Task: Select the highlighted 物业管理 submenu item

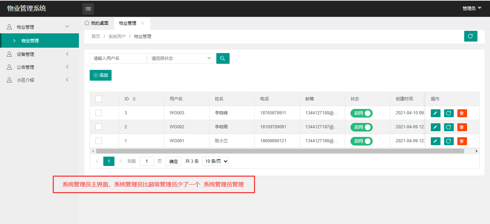Action: [x=39, y=40]
